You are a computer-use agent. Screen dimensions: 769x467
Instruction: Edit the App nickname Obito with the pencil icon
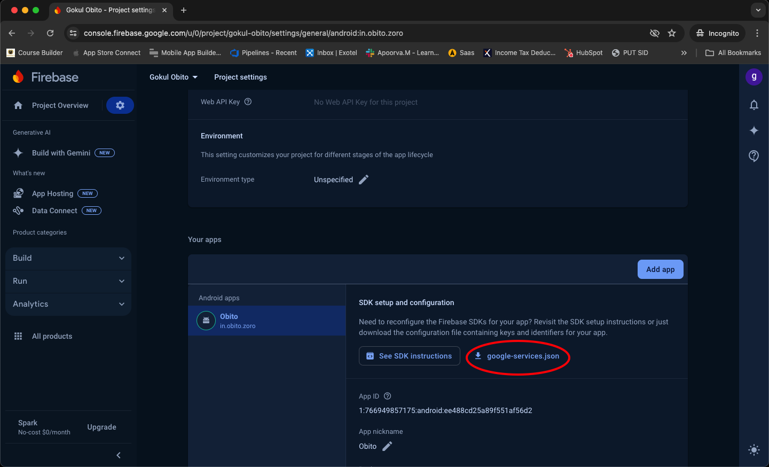coord(387,446)
